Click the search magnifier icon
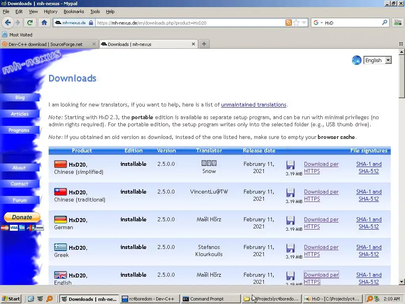This screenshot has height=304, width=405. point(384,23)
